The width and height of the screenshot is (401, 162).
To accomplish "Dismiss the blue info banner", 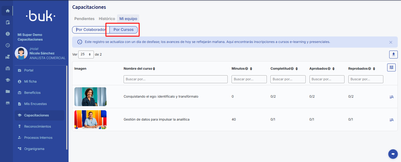I will click(391, 42).
